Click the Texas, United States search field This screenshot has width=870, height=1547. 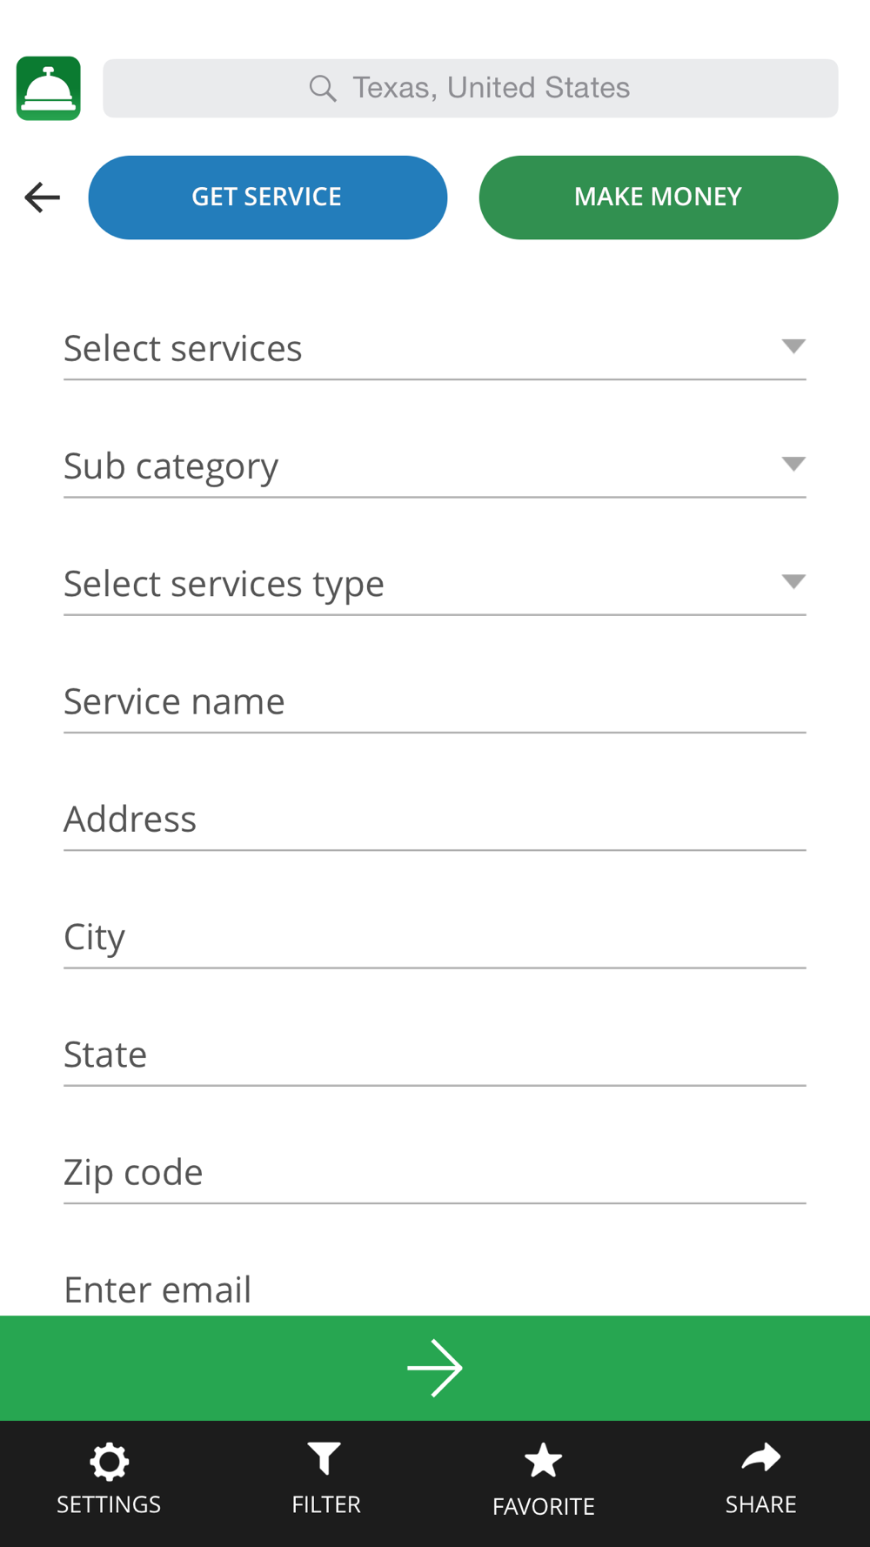point(471,88)
